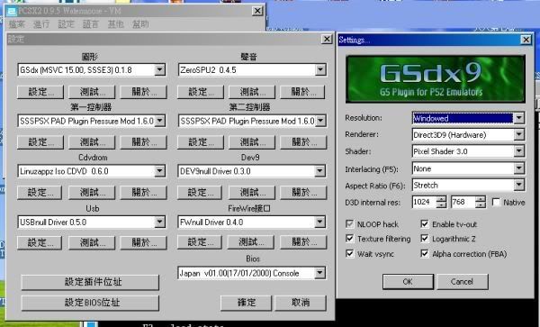This screenshot has width=540, height=327.
Task: Click 設定 button under 第二控制器
Action: [201, 142]
